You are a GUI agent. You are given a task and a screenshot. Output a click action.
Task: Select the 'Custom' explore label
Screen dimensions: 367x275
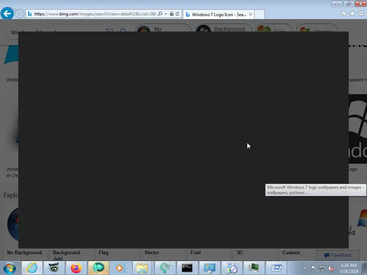291,252
